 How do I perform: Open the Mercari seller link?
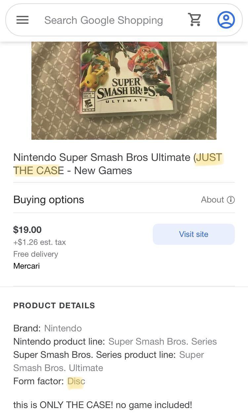pos(26,266)
